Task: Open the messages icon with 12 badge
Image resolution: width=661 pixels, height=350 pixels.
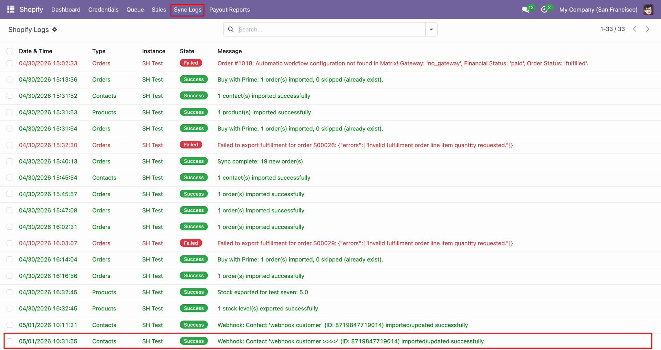Action: click(526, 9)
